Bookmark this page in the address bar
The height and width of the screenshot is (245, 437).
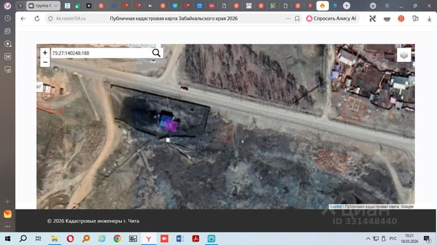(297, 19)
